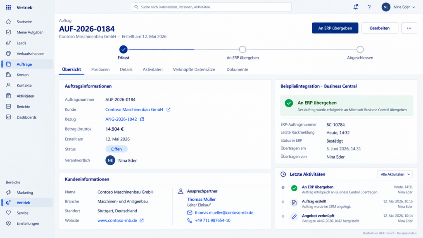Switch to the Details tab
Viewport: 423px width, 238px height.
click(x=126, y=69)
